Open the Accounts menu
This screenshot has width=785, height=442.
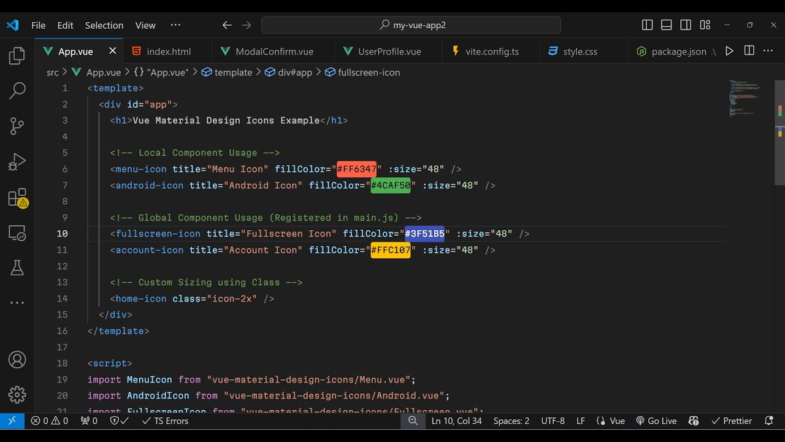[x=17, y=360]
